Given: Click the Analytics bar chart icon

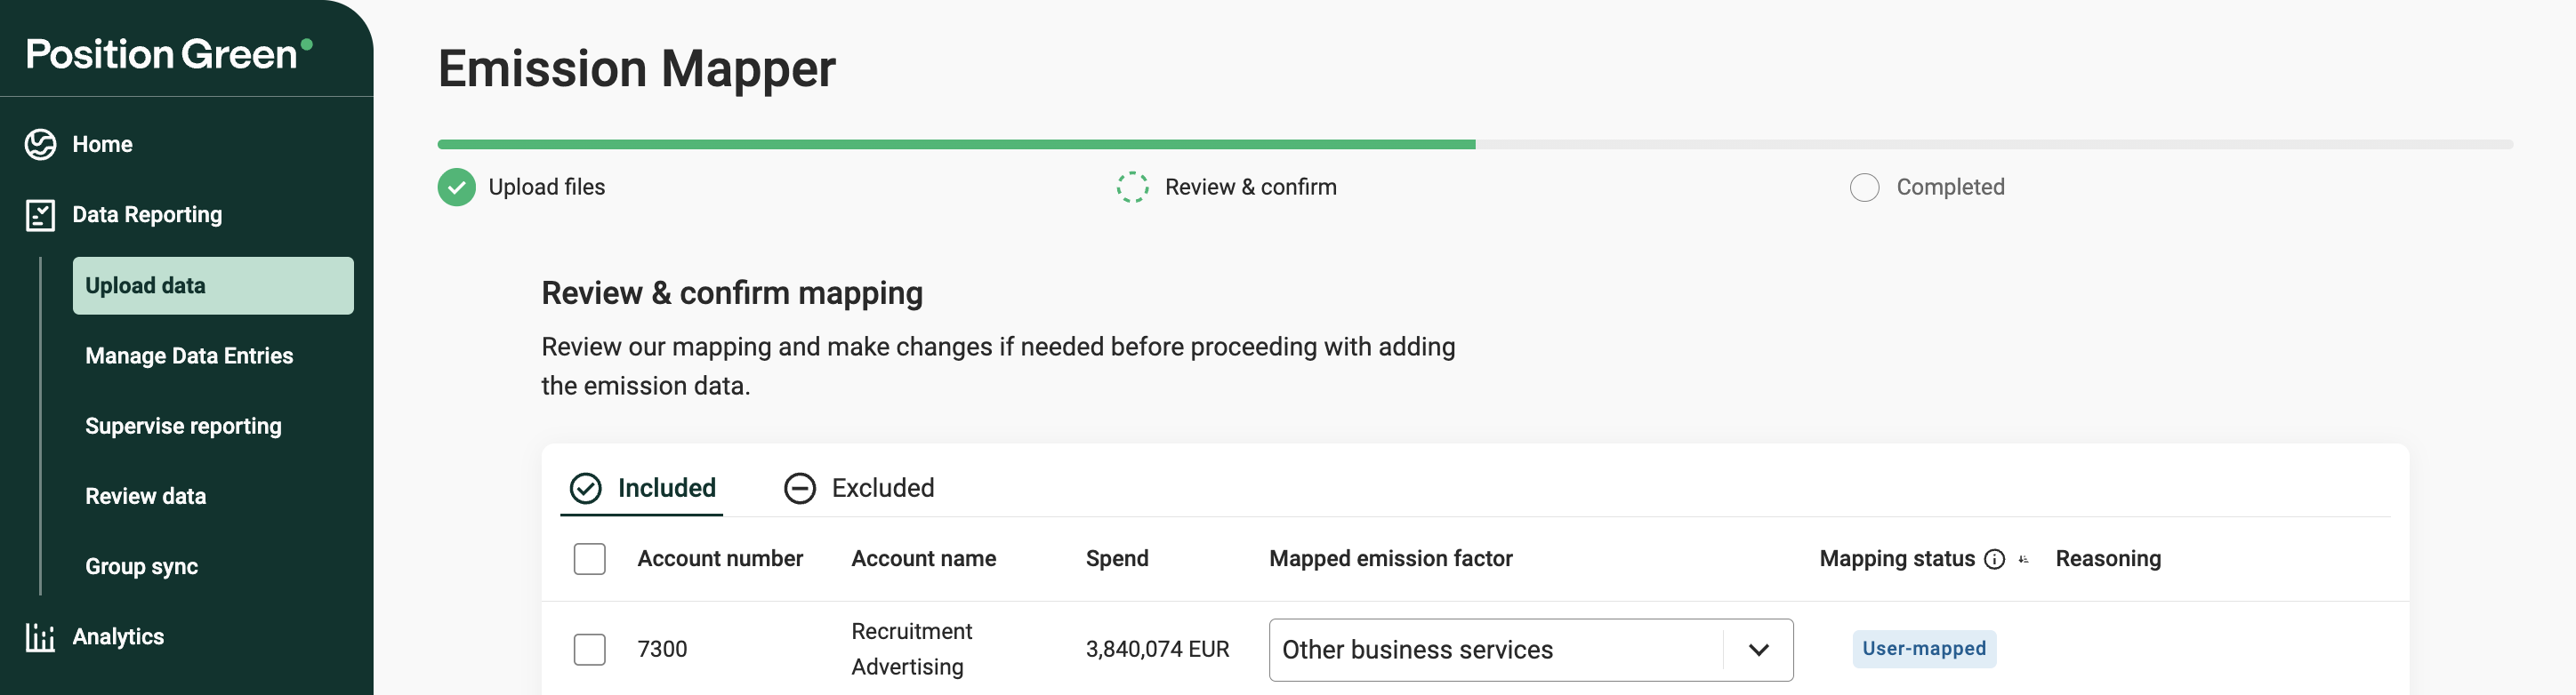Looking at the screenshot, I should (40, 637).
